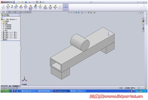The image size is (148, 100).
Task: Toggle the Select cursor tool in quick toolbar
Action: point(37,2)
